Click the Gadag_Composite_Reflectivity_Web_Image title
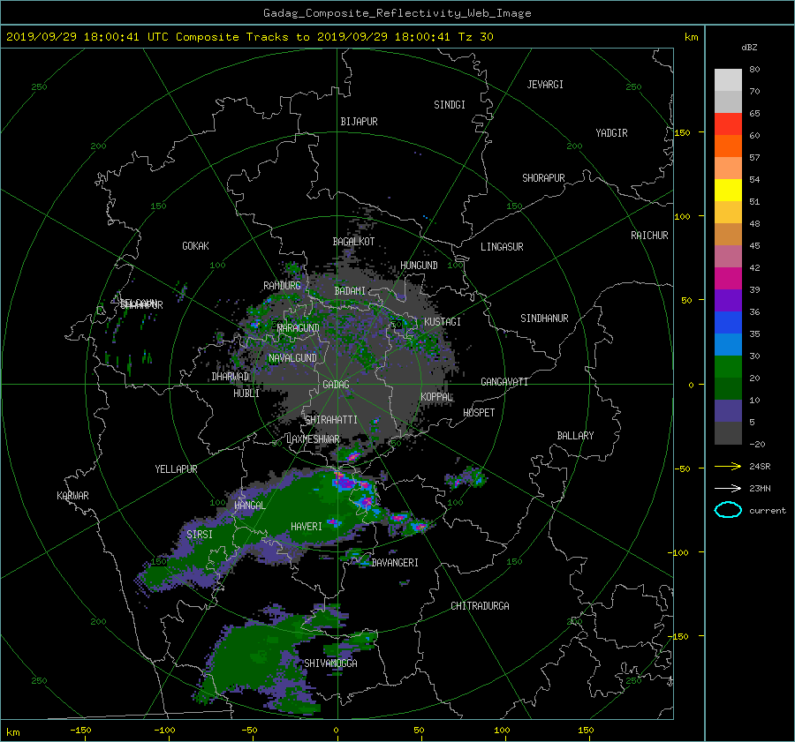The height and width of the screenshot is (742, 795). (397, 13)
